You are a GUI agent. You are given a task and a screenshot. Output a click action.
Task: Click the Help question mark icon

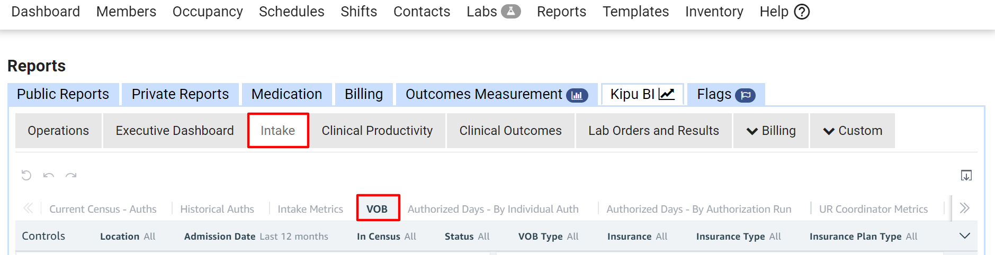click(802, 12)
